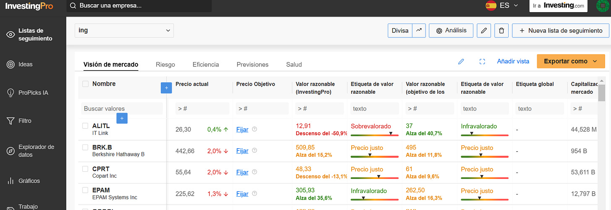Open the Ideas target icon

click(x=10, y=64)
